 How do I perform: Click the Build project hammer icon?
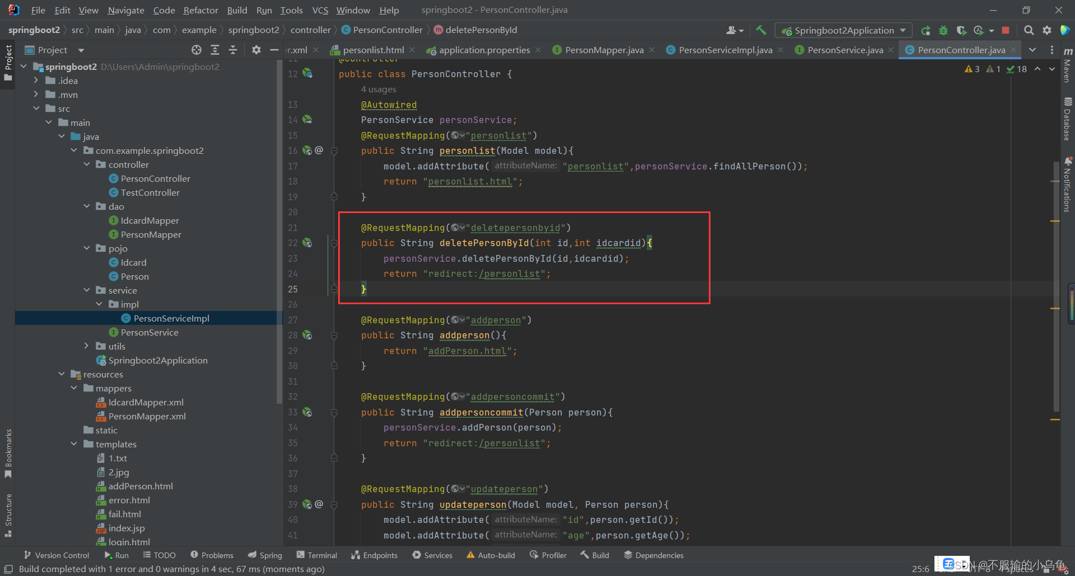pyautogui.click(x=761, y=30)
